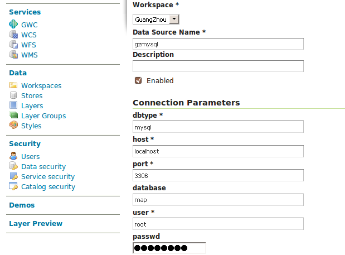Click the Users person icon
This screenshot has height=255, width=345.
[x=13, y=157]
